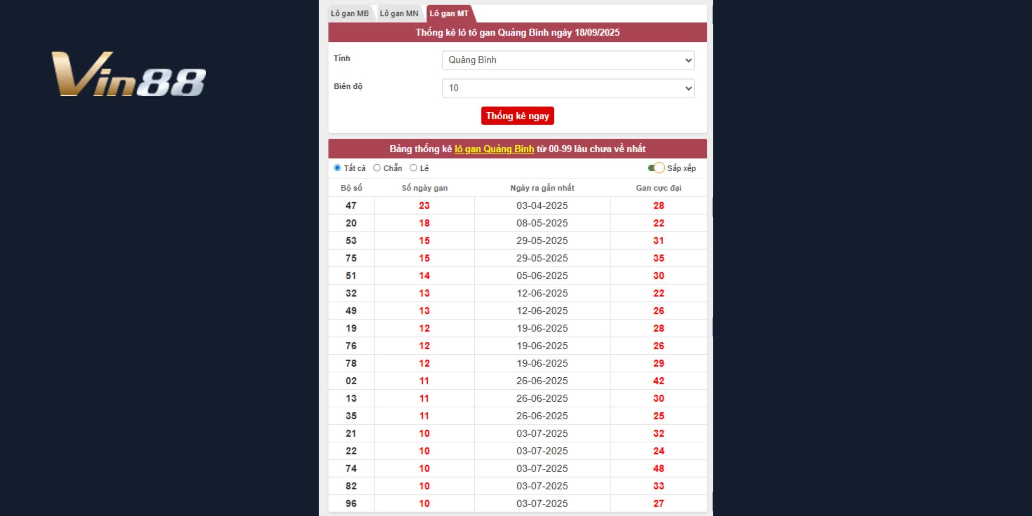Click the Thống kê ngay button
This screenshot has width=1032, height=516.
point(517,116)
